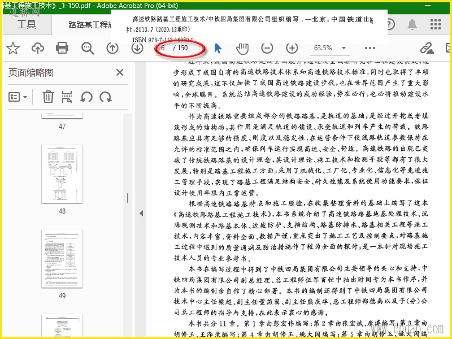
Task: Open the help question mark icon
Action: click(x=390, y=24)
